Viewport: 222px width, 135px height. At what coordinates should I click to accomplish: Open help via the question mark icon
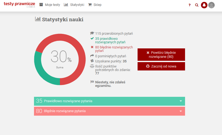[x=190, y=5]
